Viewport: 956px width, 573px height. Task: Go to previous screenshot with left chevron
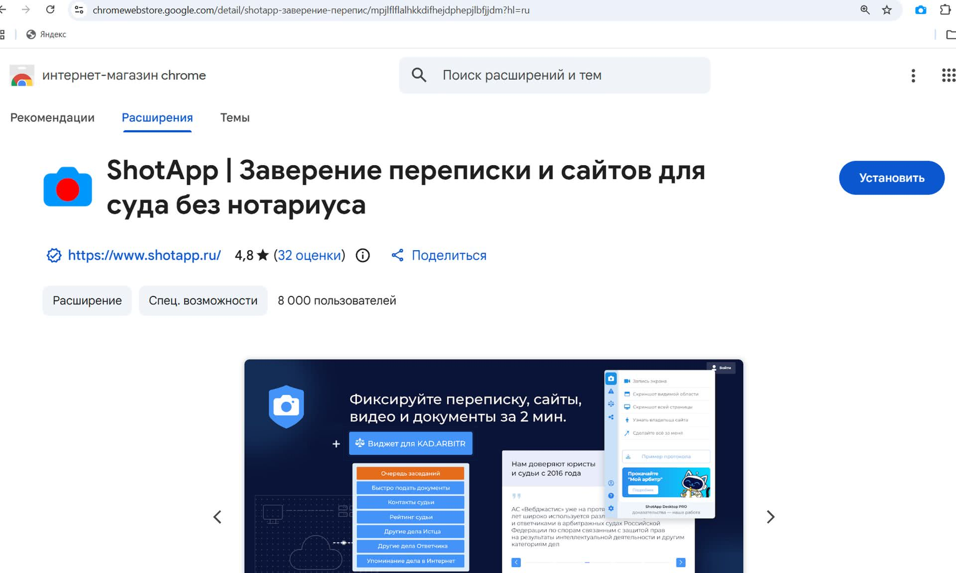point(218,517)
